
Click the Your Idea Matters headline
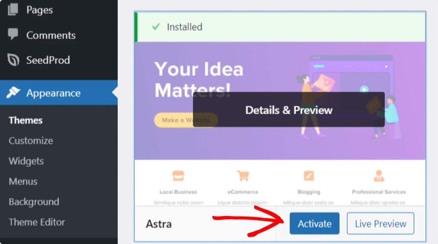(199, 80)
